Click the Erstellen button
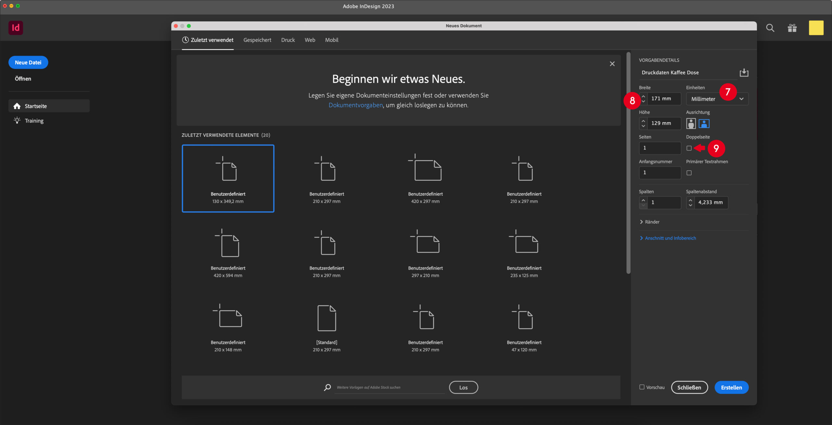 point(731,387)
